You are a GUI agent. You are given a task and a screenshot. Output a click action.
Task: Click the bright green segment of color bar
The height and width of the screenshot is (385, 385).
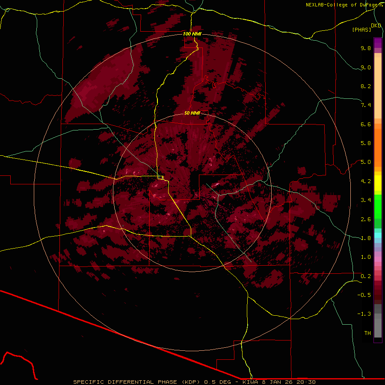(x=378, y=206)
